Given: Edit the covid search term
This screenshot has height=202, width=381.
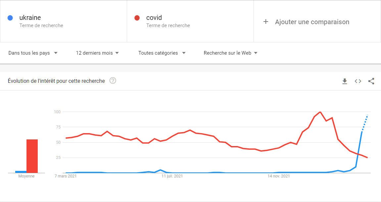Looking at the screenshot, I should click(154, 18).
